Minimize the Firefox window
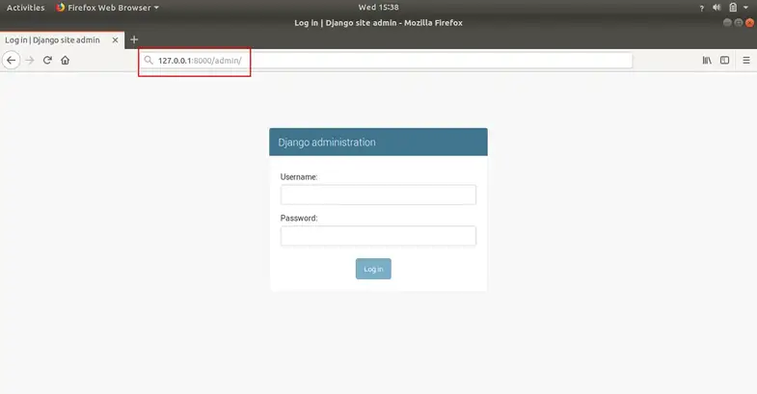The height and width of the screenshot is (394, 757). click(x=727, y=23)
